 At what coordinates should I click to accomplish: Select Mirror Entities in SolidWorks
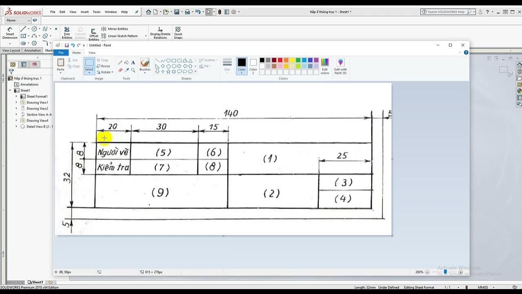(115, 29)
